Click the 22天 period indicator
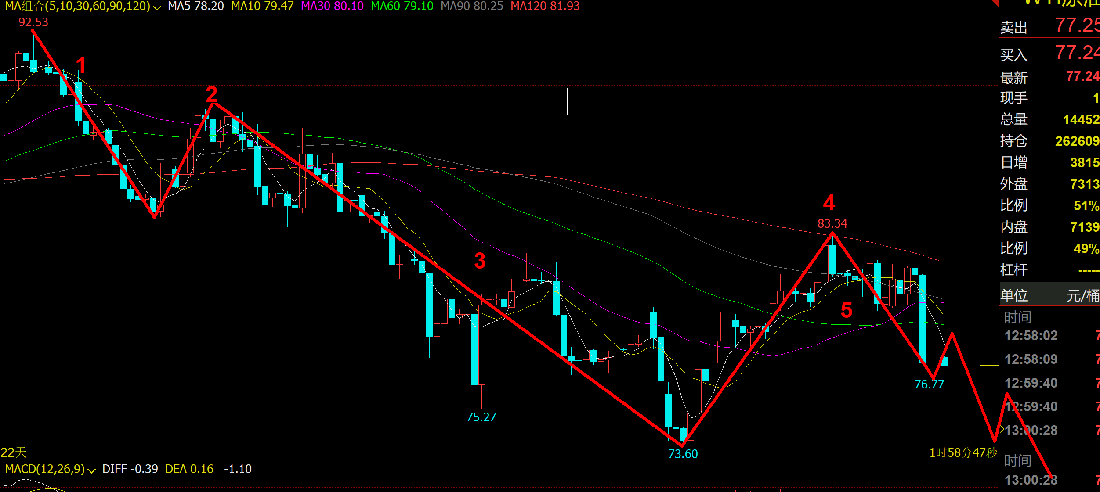The width and height of the screenshot is (1100, 492). click(x=14, y=452)
